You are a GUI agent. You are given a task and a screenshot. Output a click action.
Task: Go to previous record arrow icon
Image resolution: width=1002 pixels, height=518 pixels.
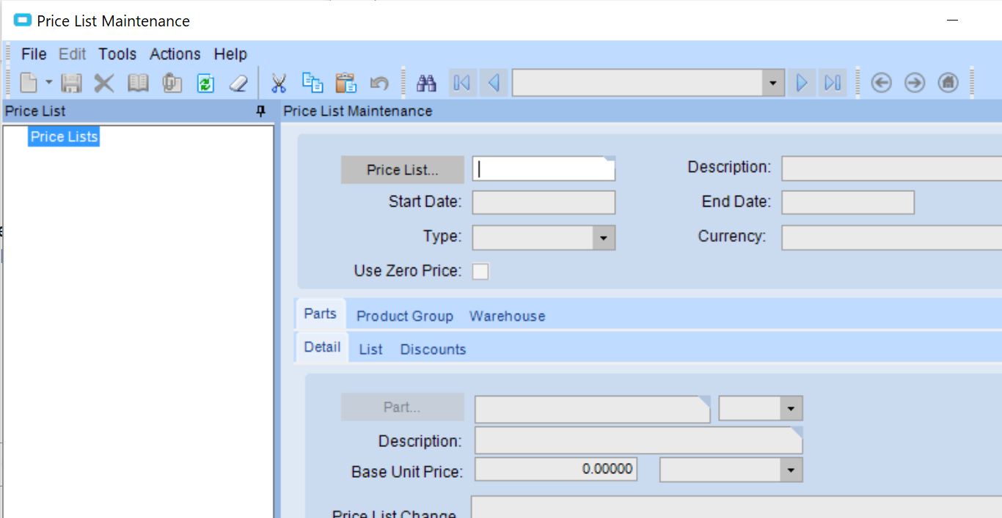coord(493,83)
